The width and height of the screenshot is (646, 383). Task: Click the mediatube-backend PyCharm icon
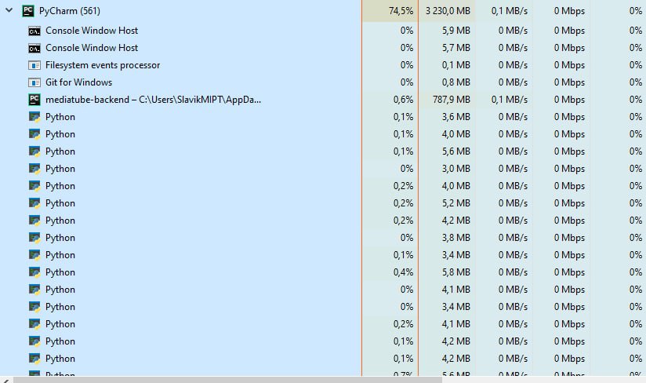pos(34,100)
